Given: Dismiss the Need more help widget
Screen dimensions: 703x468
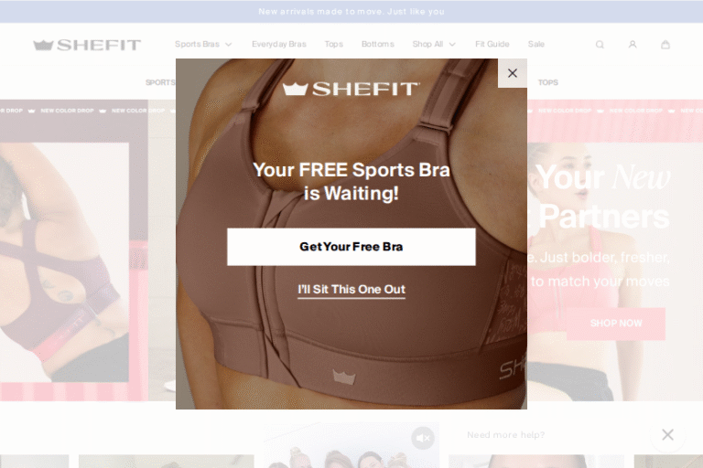Looking at the screenshot, I should coord(667,434).
